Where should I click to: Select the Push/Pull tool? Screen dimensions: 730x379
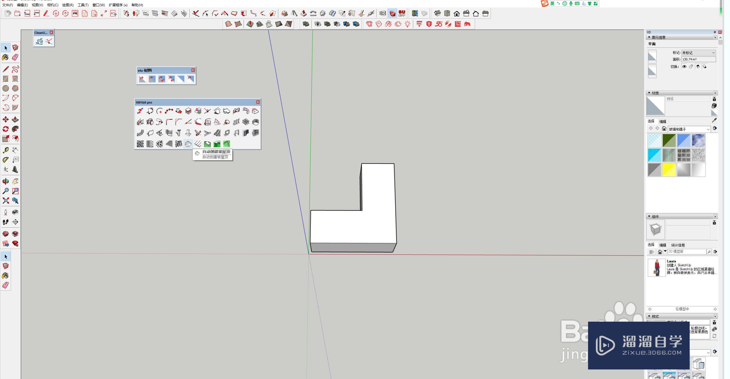pos(15,119)
